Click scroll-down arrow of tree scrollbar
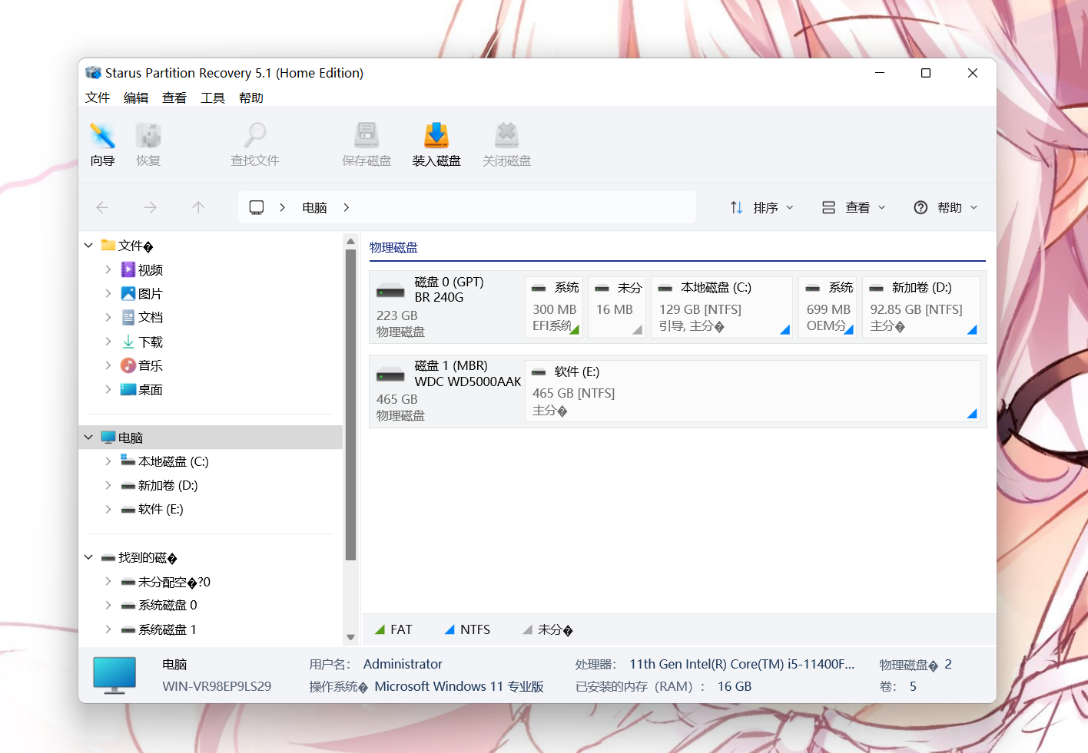This screenshot has width=1088, height=753. 351,637
